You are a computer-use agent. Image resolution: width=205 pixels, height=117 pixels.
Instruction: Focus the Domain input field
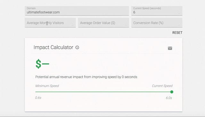[77, 11]
